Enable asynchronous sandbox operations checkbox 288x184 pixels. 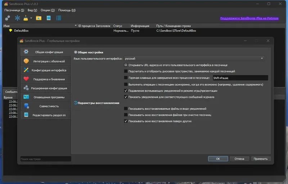coord(126,84)
